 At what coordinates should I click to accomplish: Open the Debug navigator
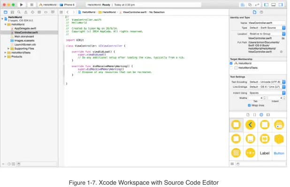(x=39, y=12)
